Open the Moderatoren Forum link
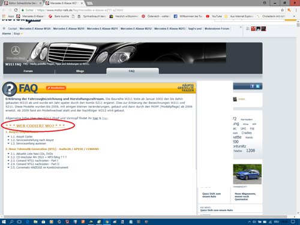 click(217, 29)
